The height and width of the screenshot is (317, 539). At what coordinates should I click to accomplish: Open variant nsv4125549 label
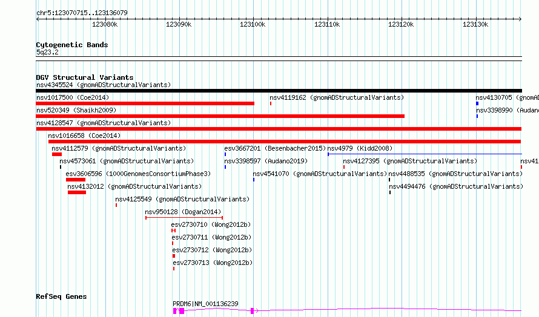(x=182, y=199)
